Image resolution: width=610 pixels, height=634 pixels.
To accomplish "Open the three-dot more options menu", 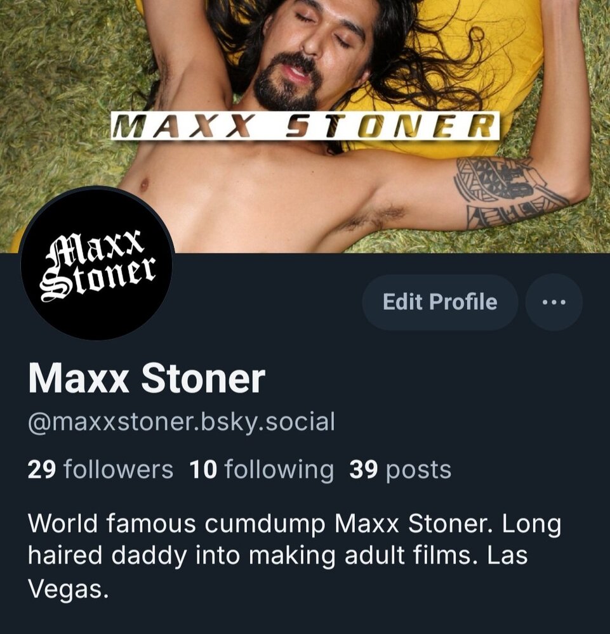I will point(554,302).
